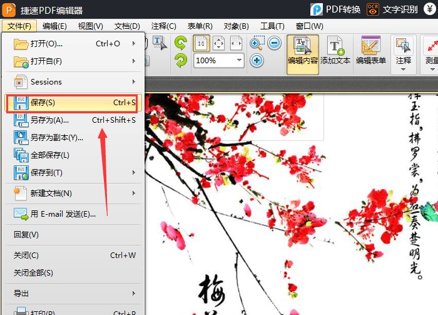Image resolution: width=438 pixels, height=315 pixels.
Task: Click the 保存 floppy disk icon
Action: tap(21, 103)
